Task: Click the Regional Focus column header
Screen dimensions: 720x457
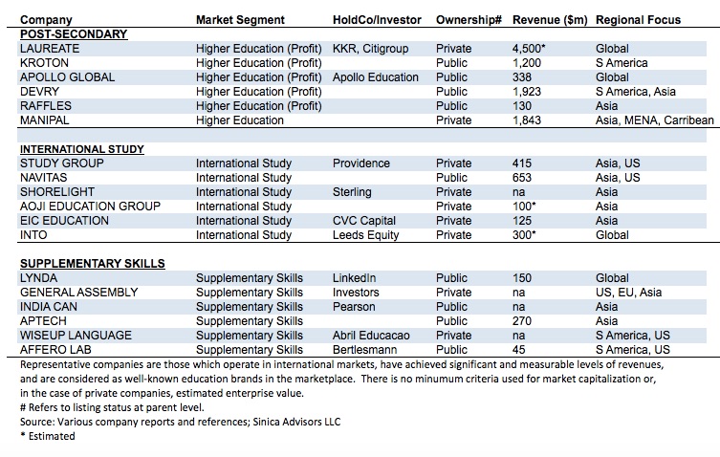Action: click(640, 19)
